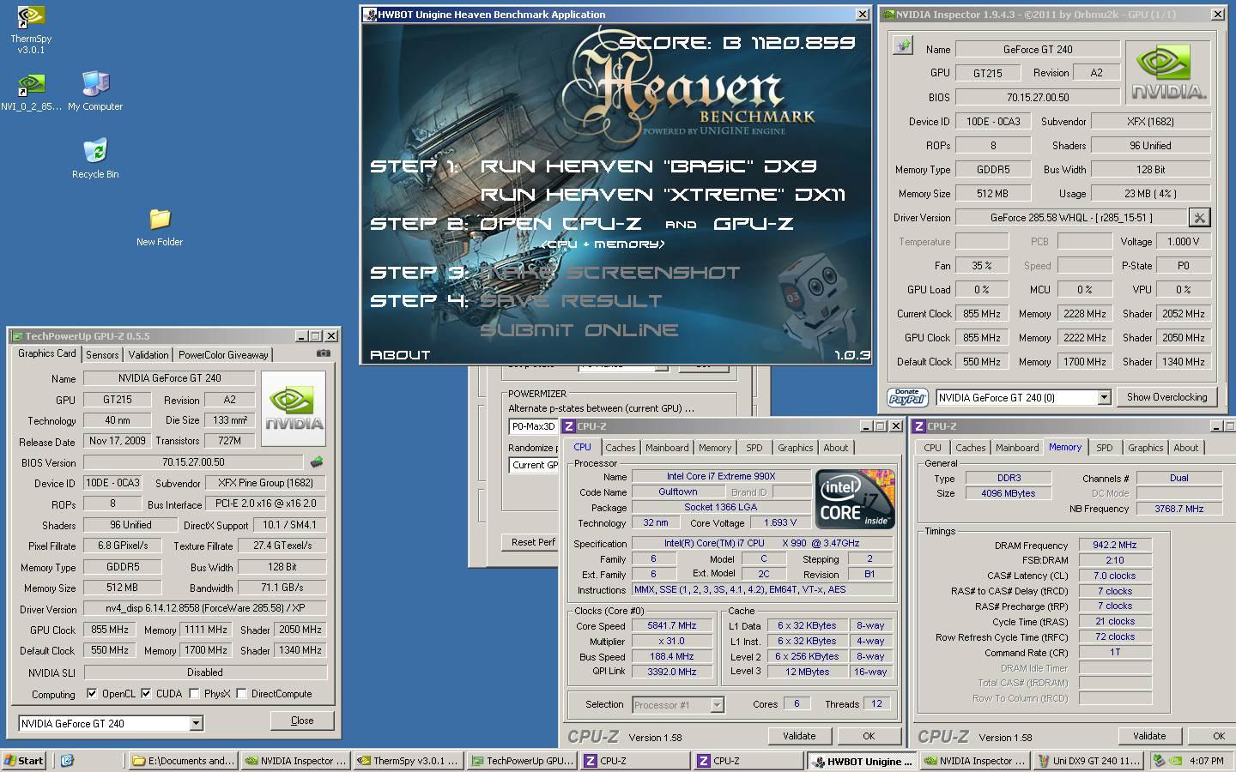Screen dimensions: 1236x772
Task: Click Save Result in HWBOT window
Action: tap(571, 301)
